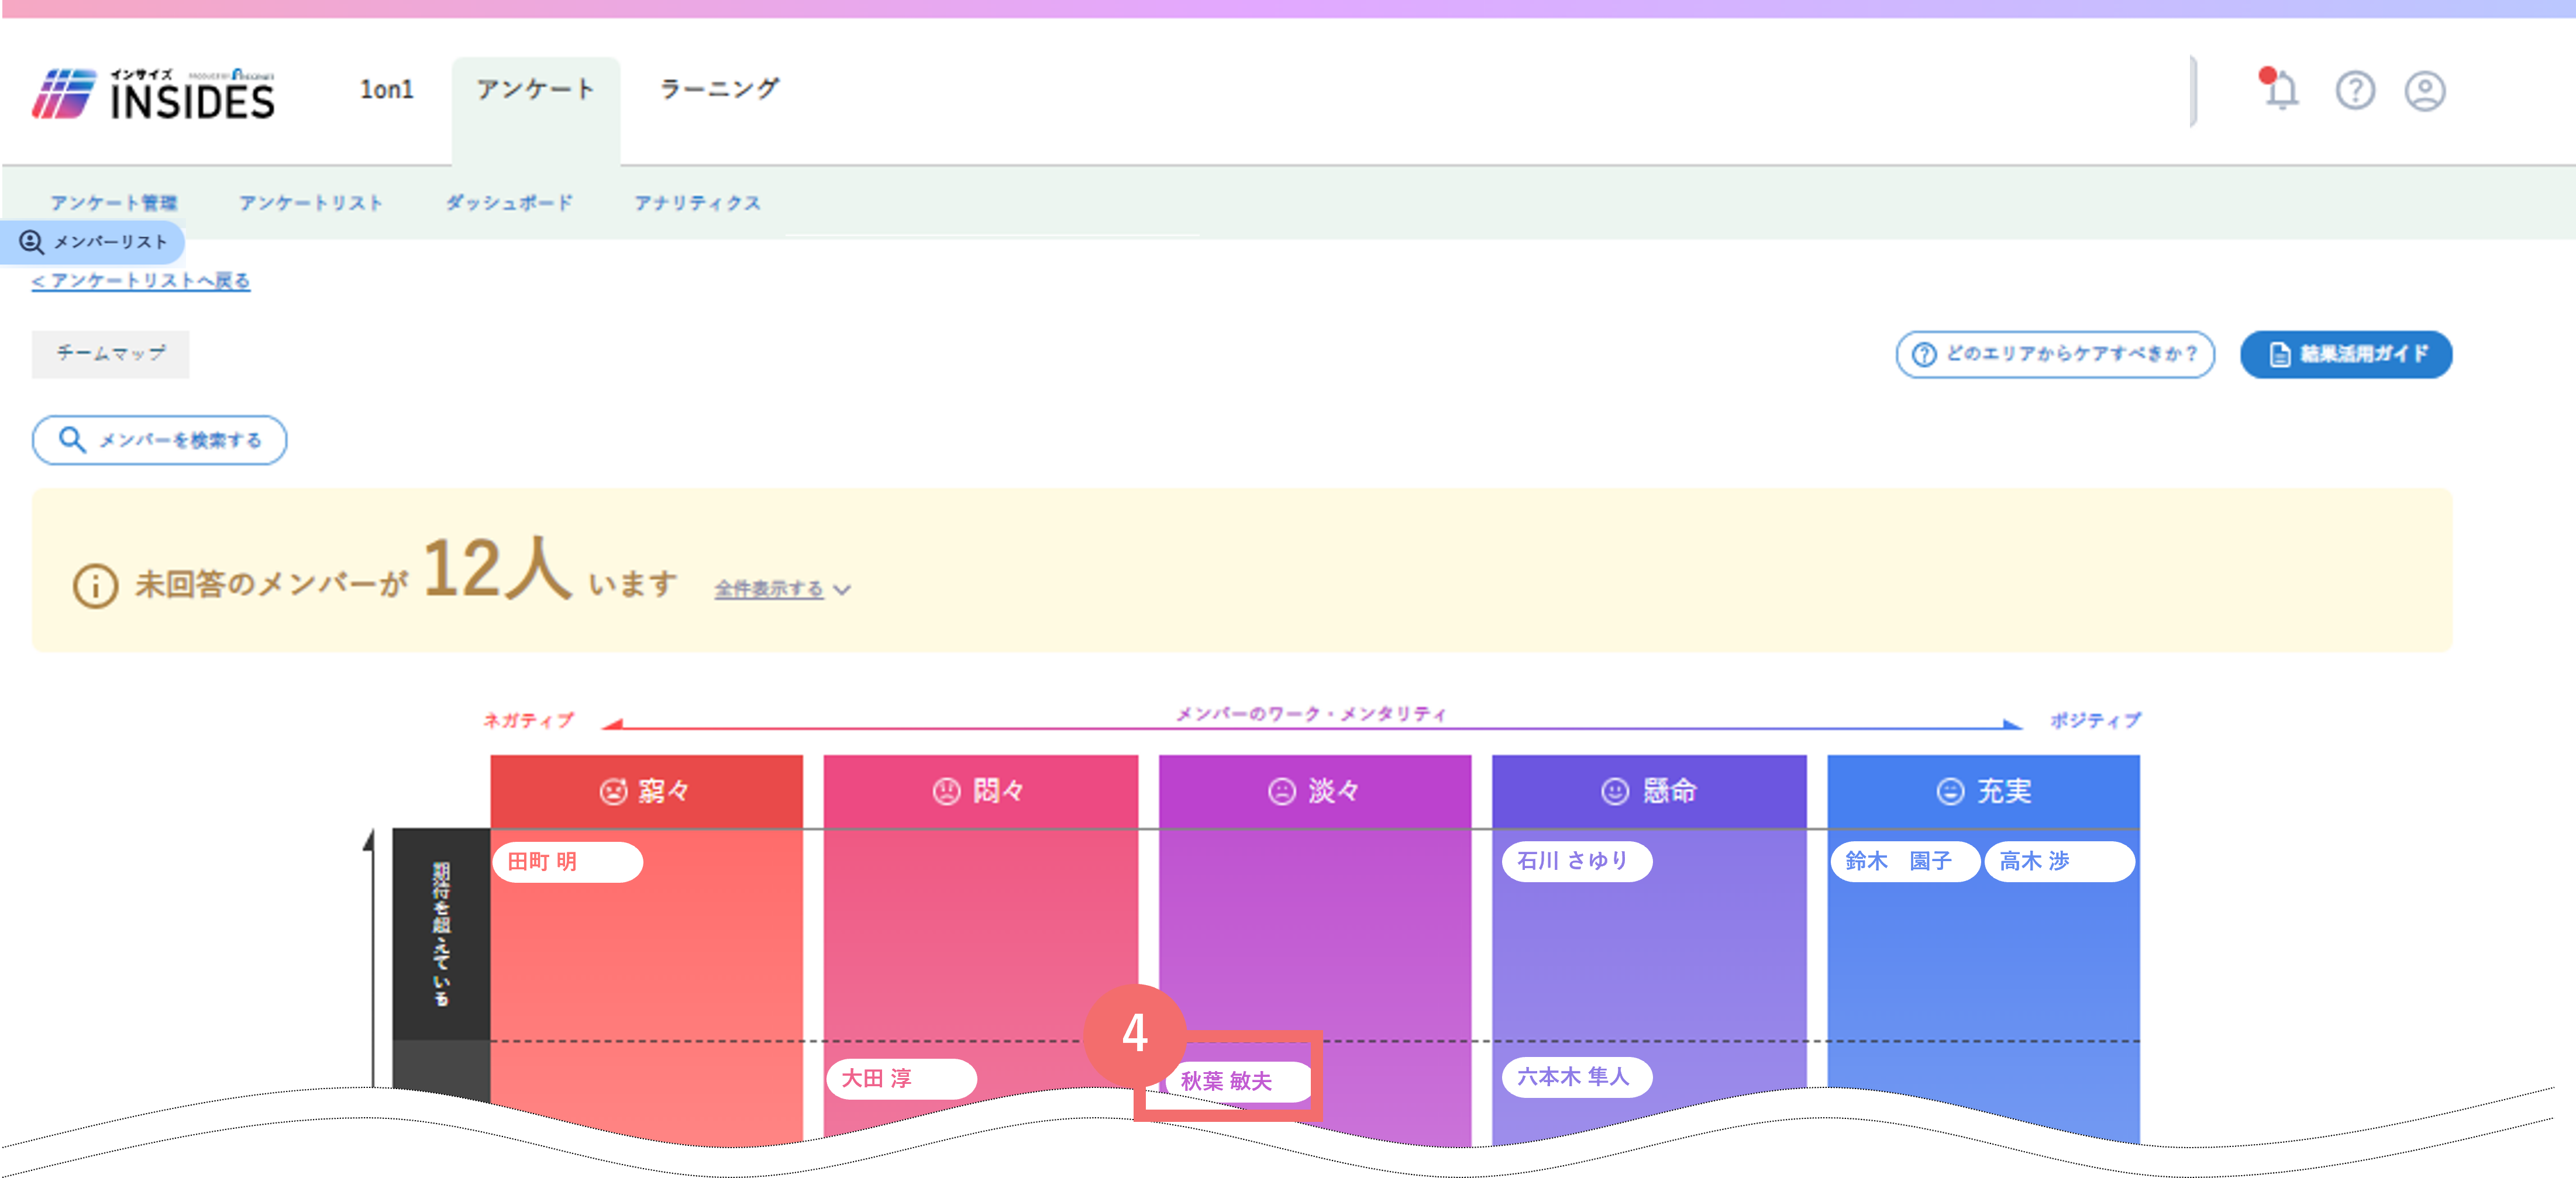
Task: Click the face icon on 充実 column header
Action: click(x=1950, y=792)
